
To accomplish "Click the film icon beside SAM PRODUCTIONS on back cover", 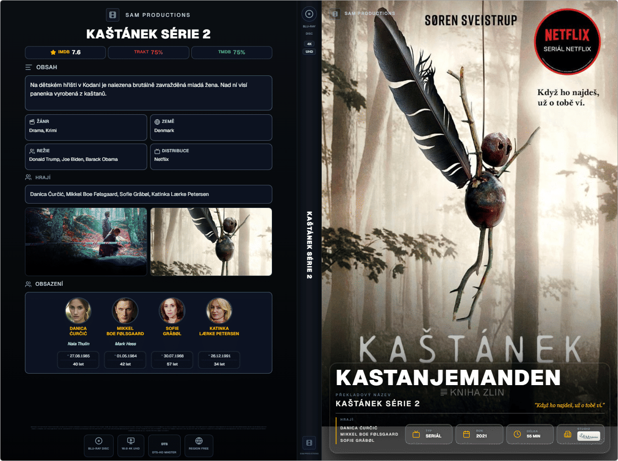I will (x=113, y=15).
